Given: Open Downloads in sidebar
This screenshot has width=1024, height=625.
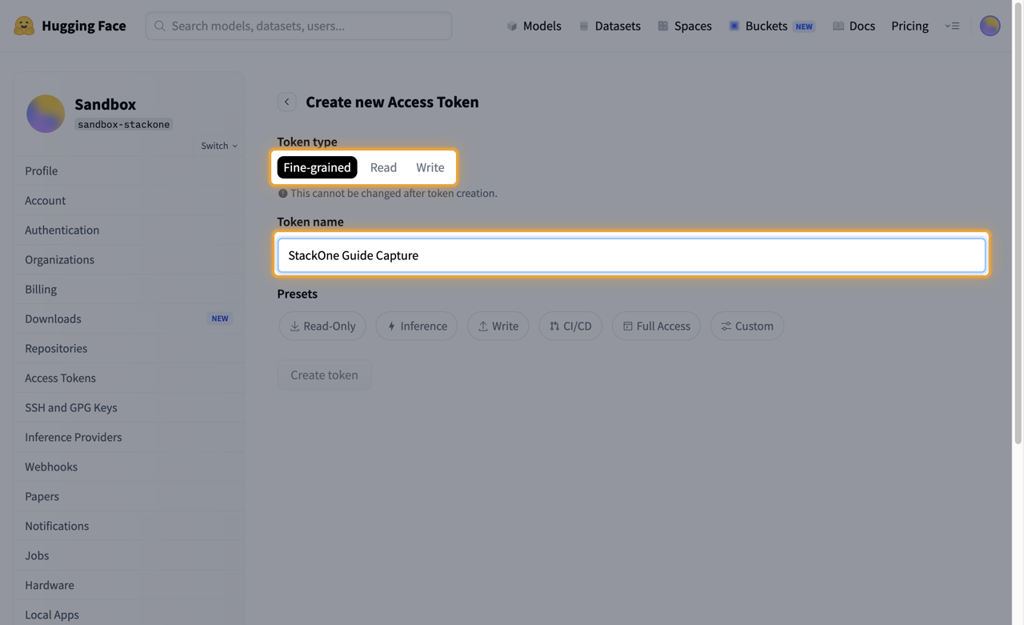Looking at the screenshot, I should [129, 319].
